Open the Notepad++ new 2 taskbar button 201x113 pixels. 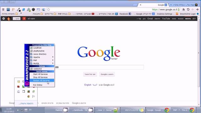pyautogui.click(x=107, y=110)
